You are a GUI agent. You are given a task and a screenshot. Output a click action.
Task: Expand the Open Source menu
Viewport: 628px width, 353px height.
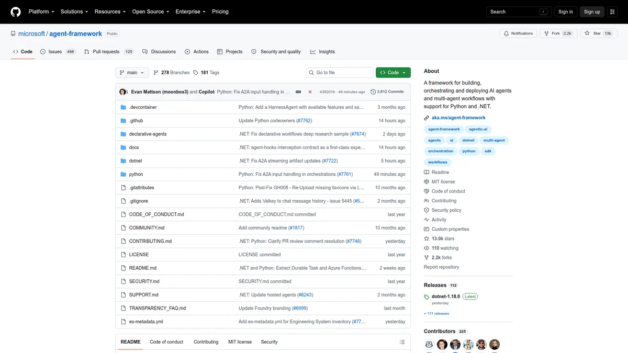[151, 12]
